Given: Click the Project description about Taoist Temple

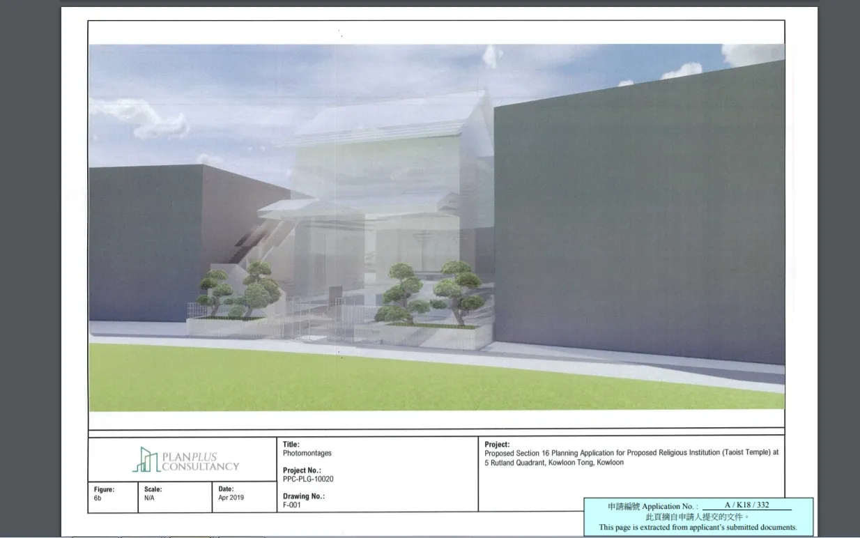Looking at the screenshot, I should tap(631, 457).
